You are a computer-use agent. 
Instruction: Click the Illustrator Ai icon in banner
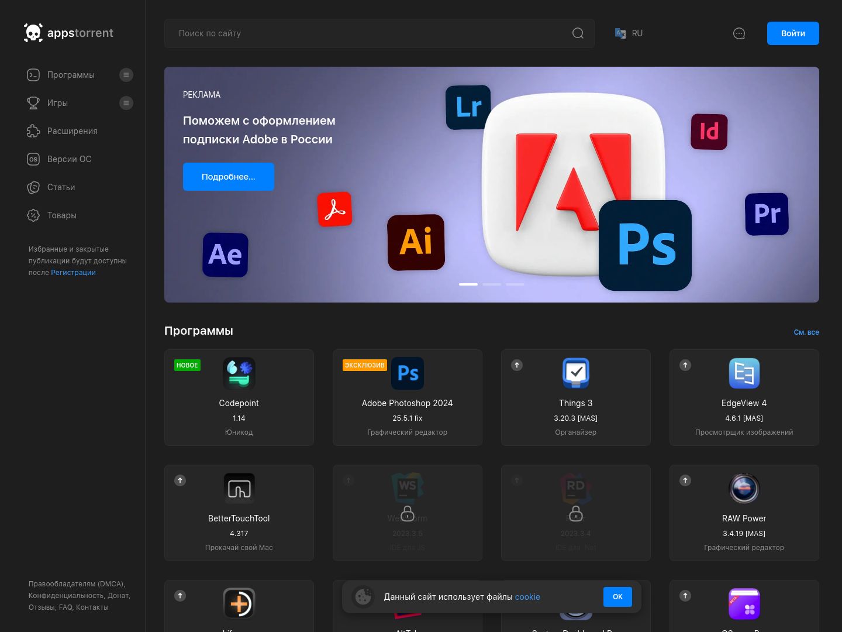(416, 242)
